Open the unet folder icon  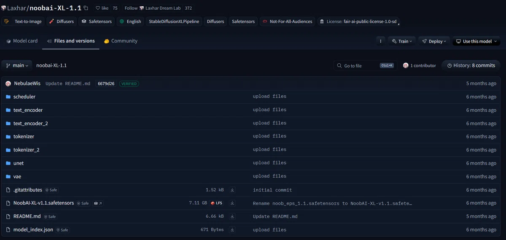point(8,163)
